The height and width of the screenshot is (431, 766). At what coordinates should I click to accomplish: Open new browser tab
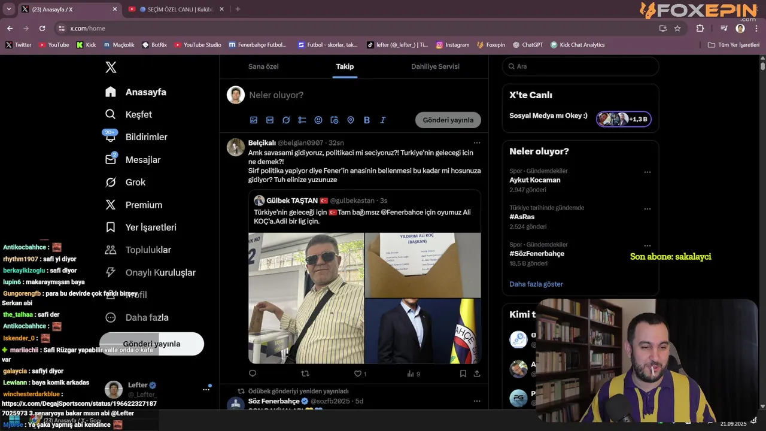tap(238, 10)
